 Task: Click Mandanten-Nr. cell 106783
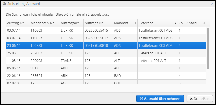click(44, 45)
